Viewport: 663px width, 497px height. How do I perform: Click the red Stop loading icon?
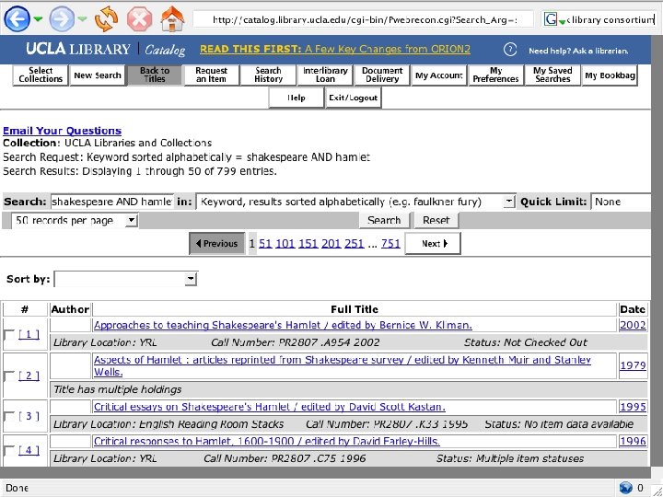click(x=140, y=19)
